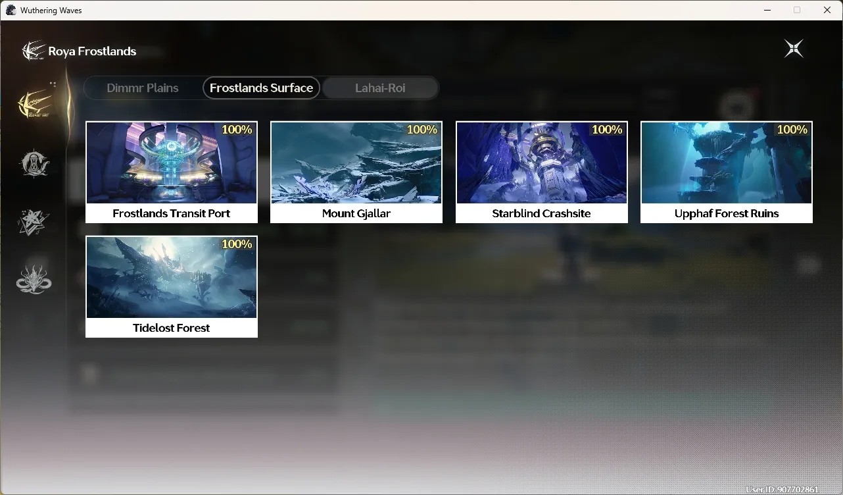The width and height of the screenshot is (843, 495).
Task: Open the Mount Gjallar thumbnail image
Action: (x=356, y=163)
